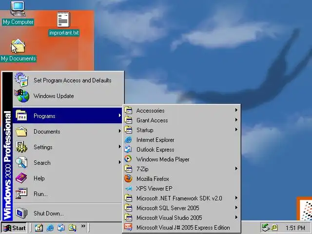Click the Internet Explorer icon in Programs list

point(128,140)
